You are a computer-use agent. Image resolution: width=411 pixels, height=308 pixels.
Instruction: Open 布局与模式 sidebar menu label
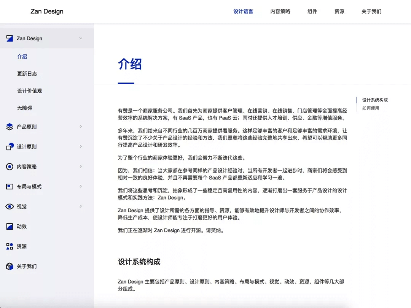pos(29,186)
